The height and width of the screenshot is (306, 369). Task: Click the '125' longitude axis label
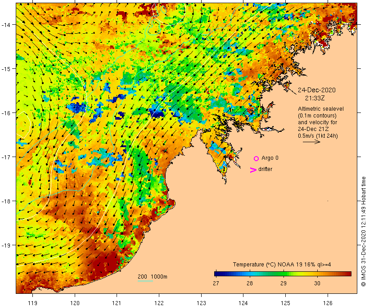tap(285, 303)
